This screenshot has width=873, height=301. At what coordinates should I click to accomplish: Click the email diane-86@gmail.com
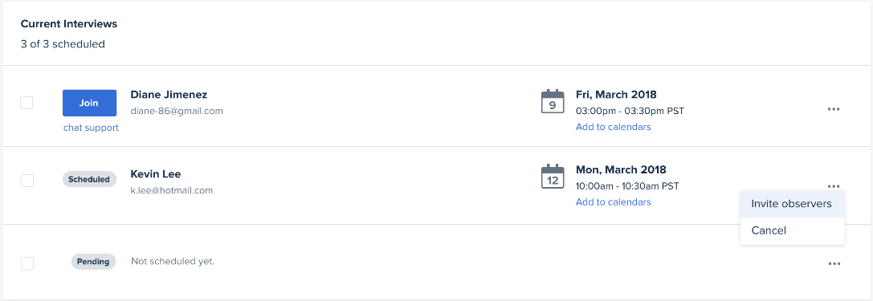pos(177,111)
